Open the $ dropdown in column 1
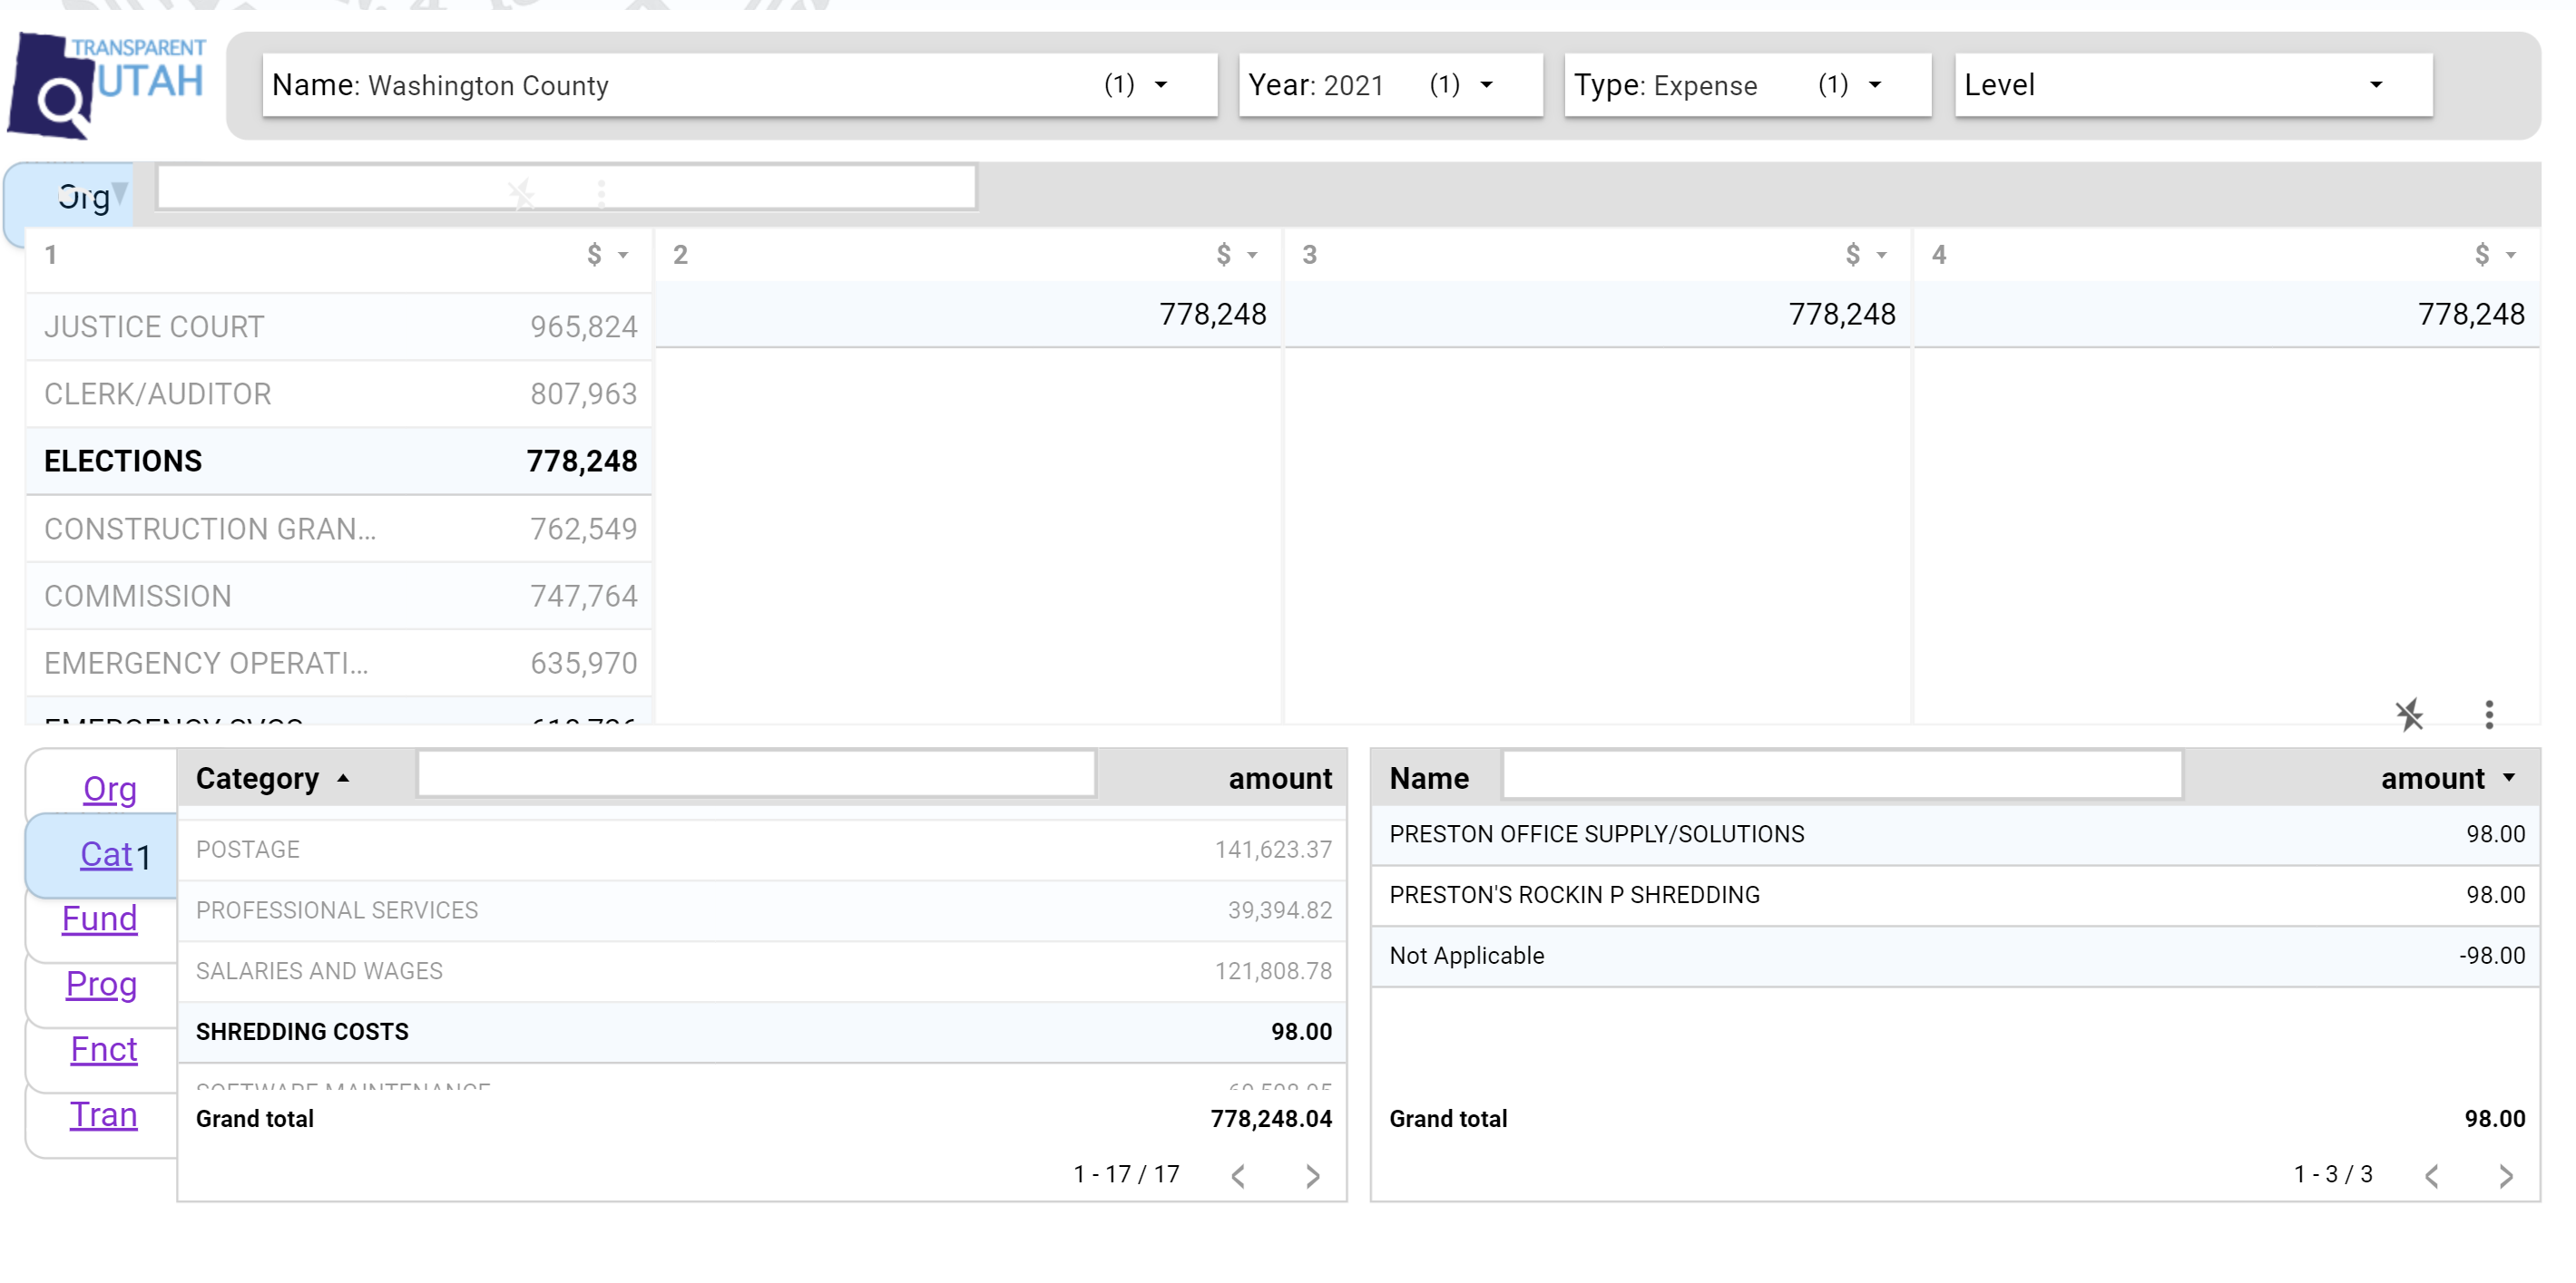The image size is (2576, 1283). click(x=607, y=255)
